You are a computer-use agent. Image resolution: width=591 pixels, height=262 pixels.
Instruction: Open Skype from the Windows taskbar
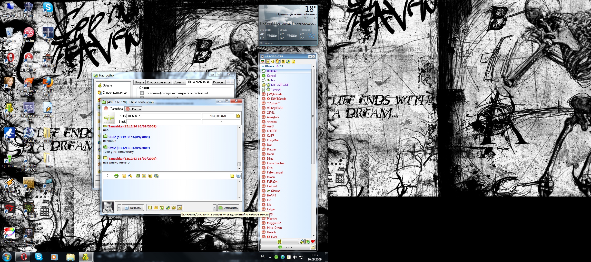(39, 257)
